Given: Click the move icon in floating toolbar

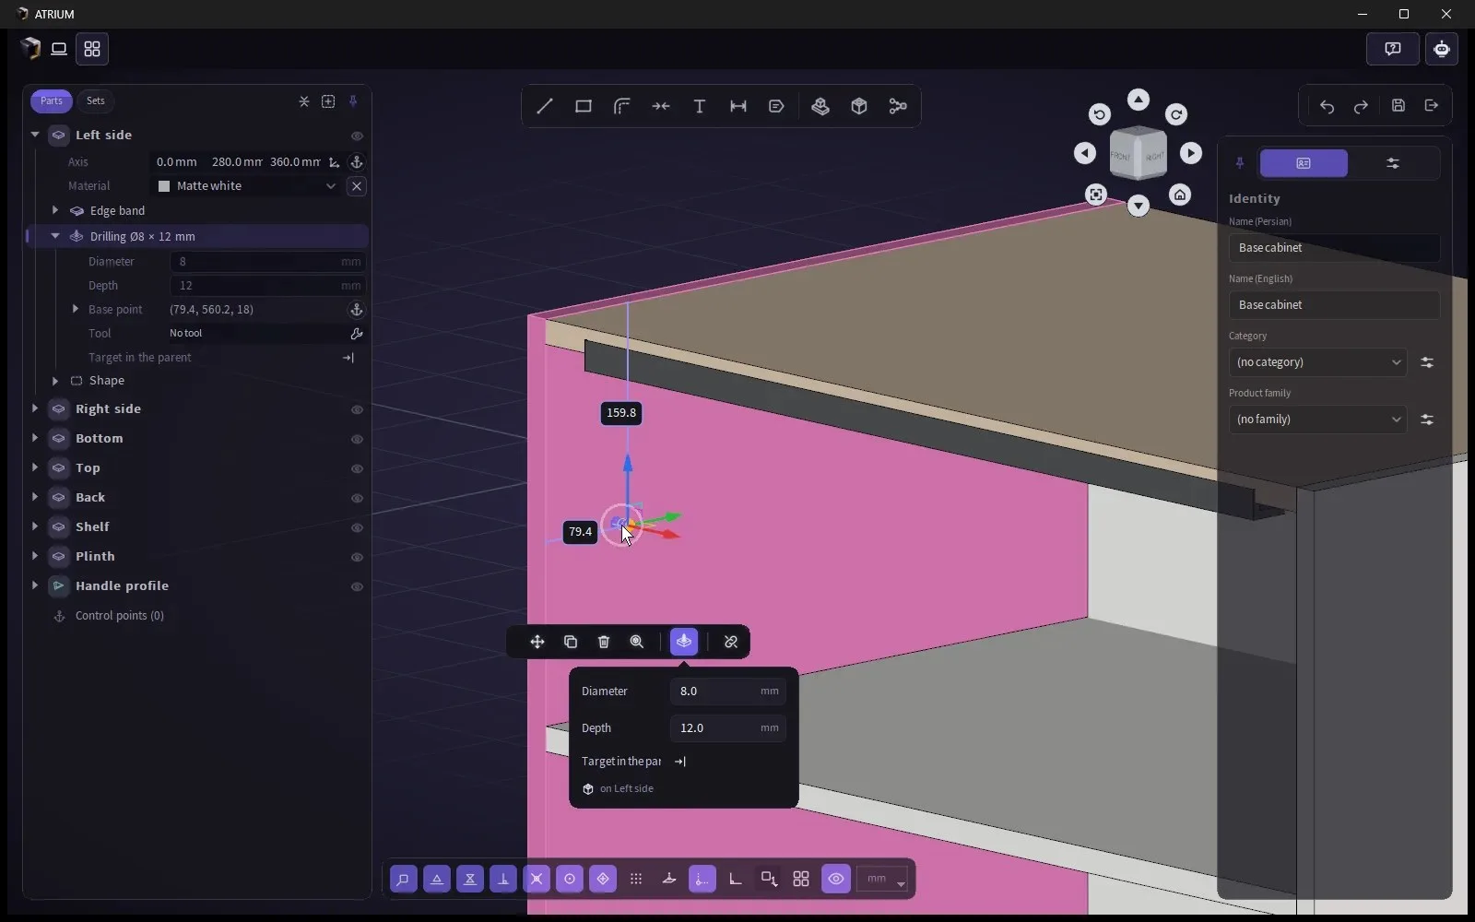Looking at the screenshot, I should click(537, 642).
